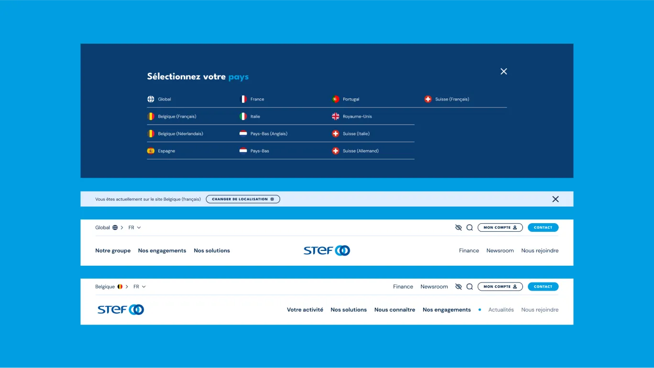Go to Newsroom in Global header
The height and width of the screenshot is (368, 654).
point(500,250)
